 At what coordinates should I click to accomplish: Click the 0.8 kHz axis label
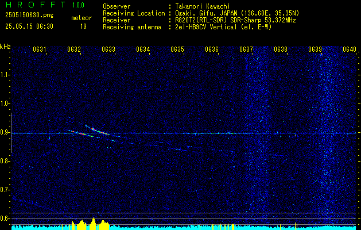(x=5, y=161)
